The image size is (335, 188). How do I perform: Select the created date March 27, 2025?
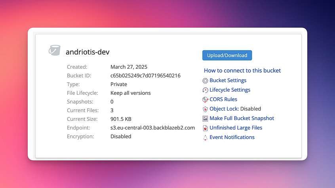click(x=129, y=67)
